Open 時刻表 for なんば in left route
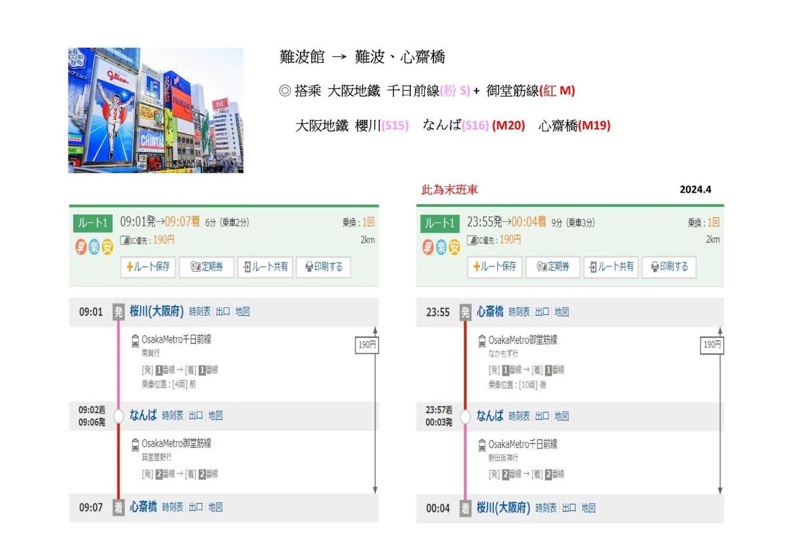This screenshot has height=558, width=790. 173,415
